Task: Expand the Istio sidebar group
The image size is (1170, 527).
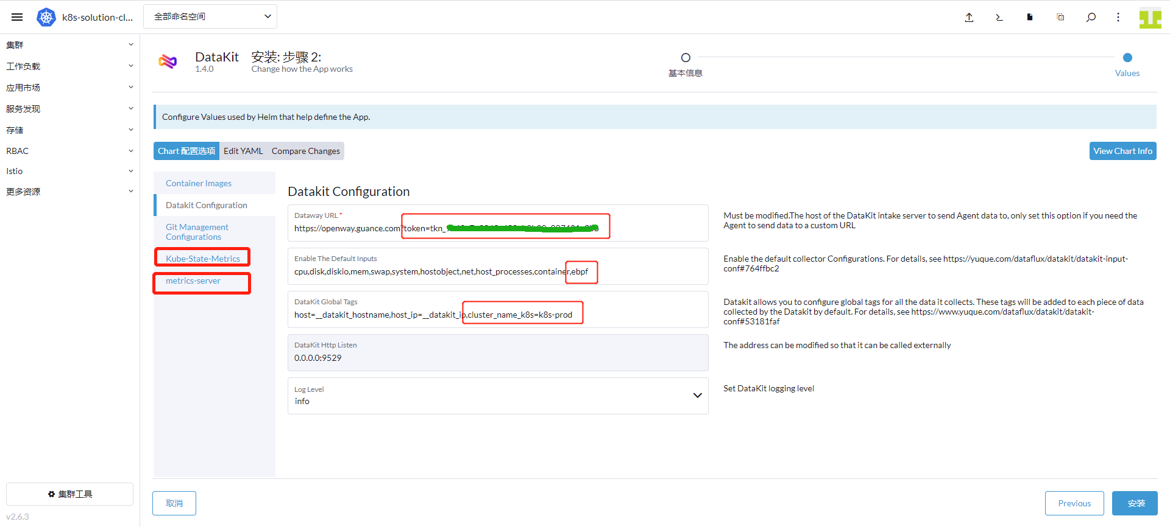Action: click(69, 171)
